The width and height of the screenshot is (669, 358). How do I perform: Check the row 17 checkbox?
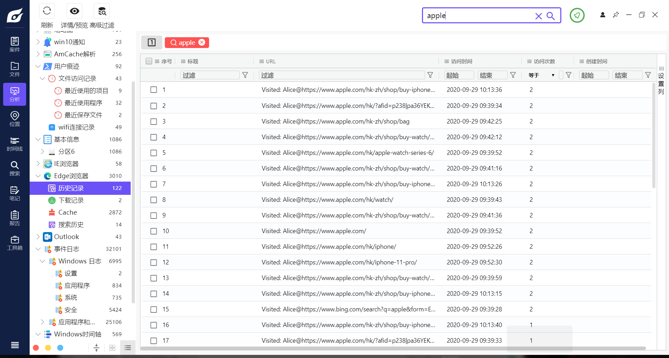pos(154,341)
